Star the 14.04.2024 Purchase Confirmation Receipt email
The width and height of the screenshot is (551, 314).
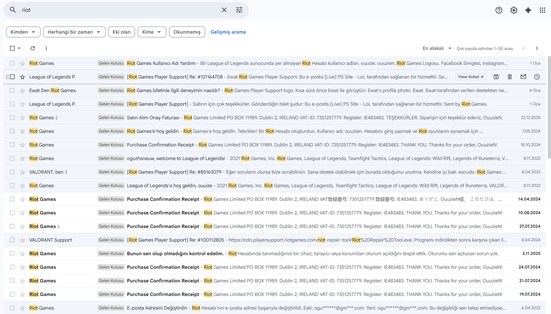coord(22,199)
